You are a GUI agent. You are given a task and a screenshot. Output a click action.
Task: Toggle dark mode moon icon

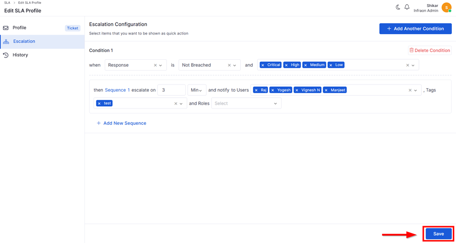click(x=398, y=7)
